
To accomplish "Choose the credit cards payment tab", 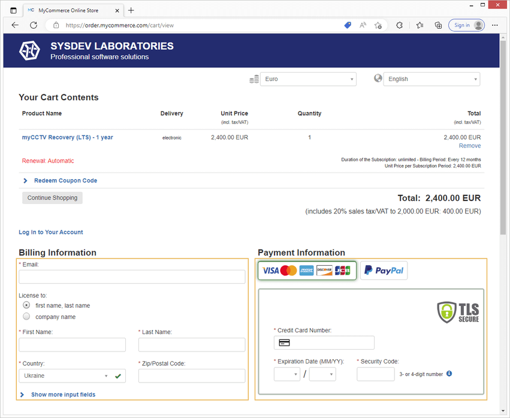I will (x=306, y=270).
